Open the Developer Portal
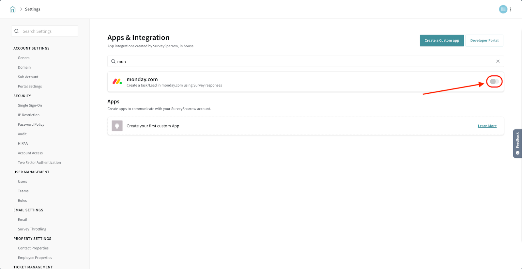Image resolution: width=522 pixels, height=269 pixels. click(484, 40)
